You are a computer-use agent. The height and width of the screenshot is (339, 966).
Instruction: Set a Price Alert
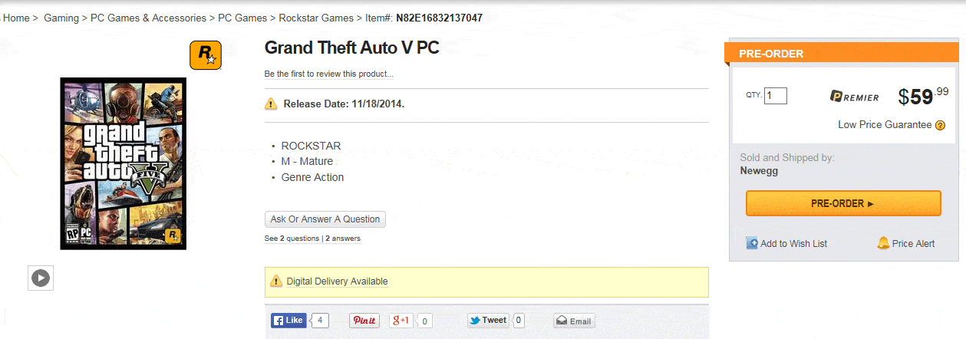(x=906, y=243)
